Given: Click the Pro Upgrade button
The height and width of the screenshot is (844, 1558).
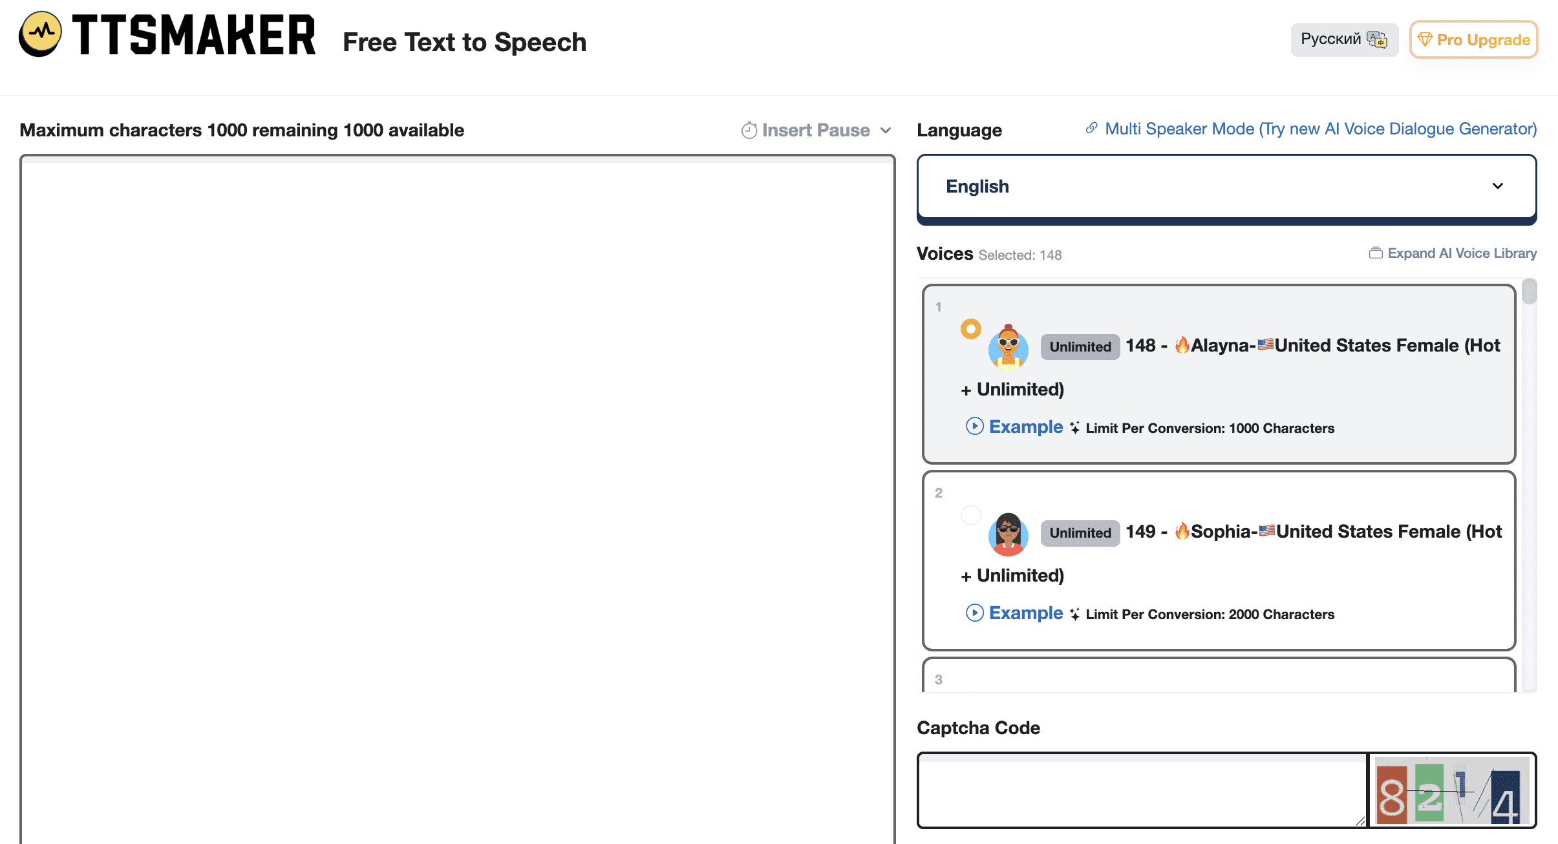Looking at the screenshot, I should click(x=1482, y=40).
